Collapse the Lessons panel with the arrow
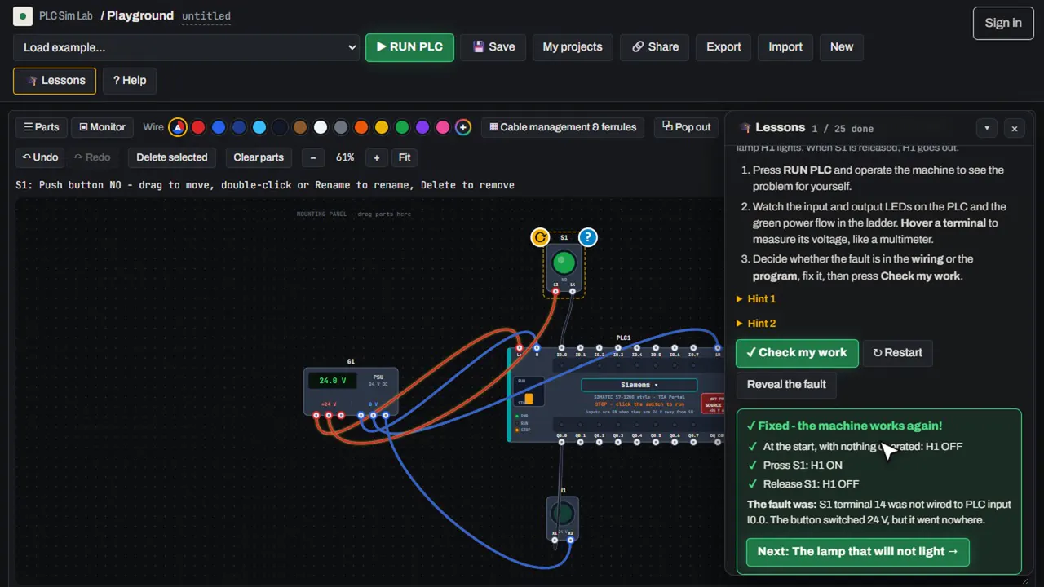The width and height of the screenshot is (1044, 587). coord(987,128)
